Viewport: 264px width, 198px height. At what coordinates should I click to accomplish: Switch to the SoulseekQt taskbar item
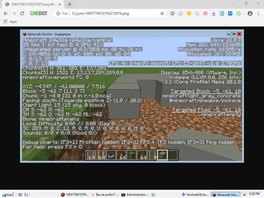click(x=195, y=195)
